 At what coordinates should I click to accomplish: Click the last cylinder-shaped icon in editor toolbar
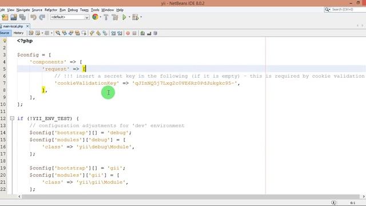point(156,33)
